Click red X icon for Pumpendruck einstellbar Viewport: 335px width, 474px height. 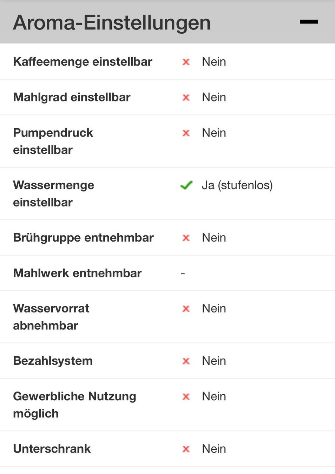coord(186,133)
